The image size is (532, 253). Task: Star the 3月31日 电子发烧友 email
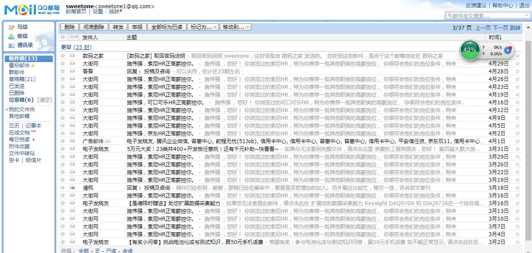[517, 149]
